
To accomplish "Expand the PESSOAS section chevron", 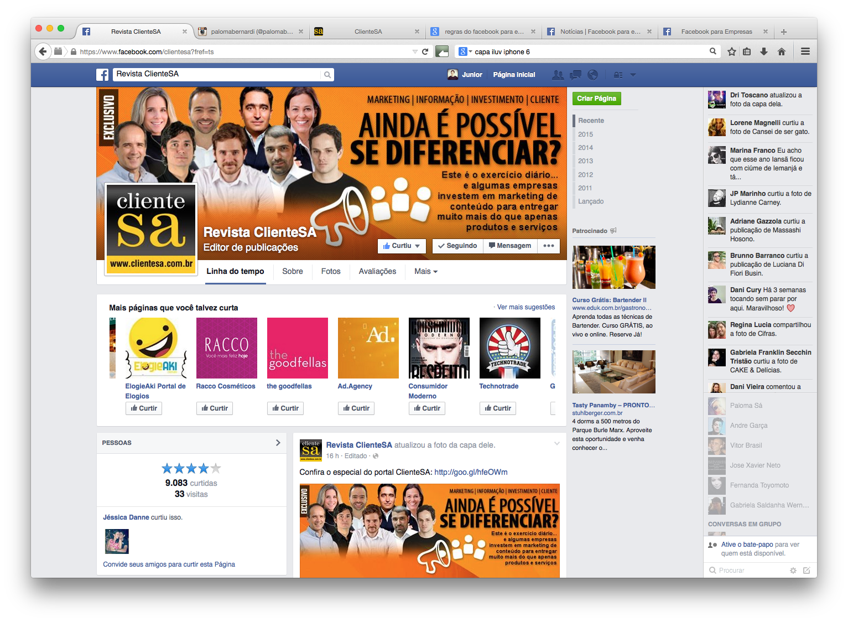I will point(278,443).
